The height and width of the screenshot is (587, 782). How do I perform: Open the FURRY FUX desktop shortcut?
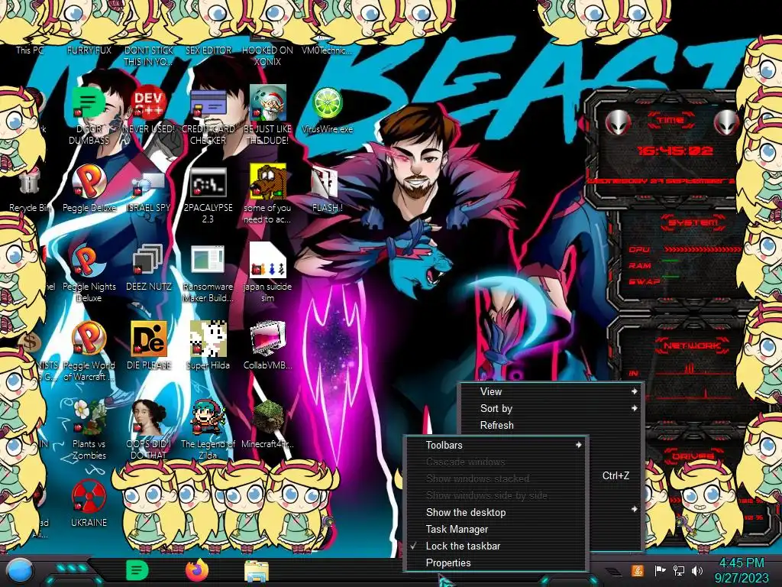(x=89, y=50)
